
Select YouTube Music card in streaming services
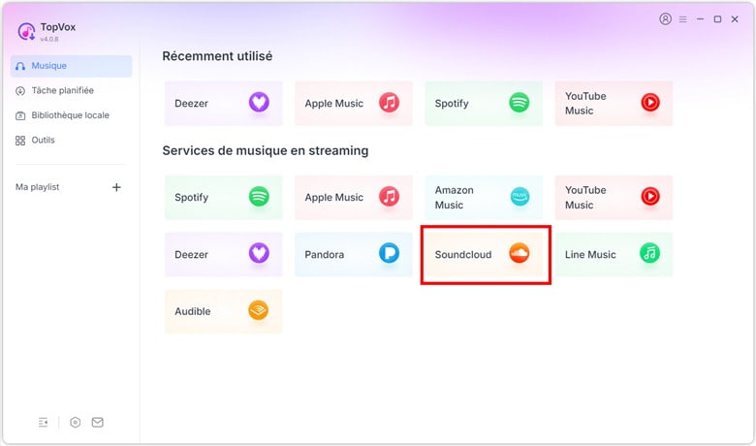pyautogui.click(x=614, y=197)
